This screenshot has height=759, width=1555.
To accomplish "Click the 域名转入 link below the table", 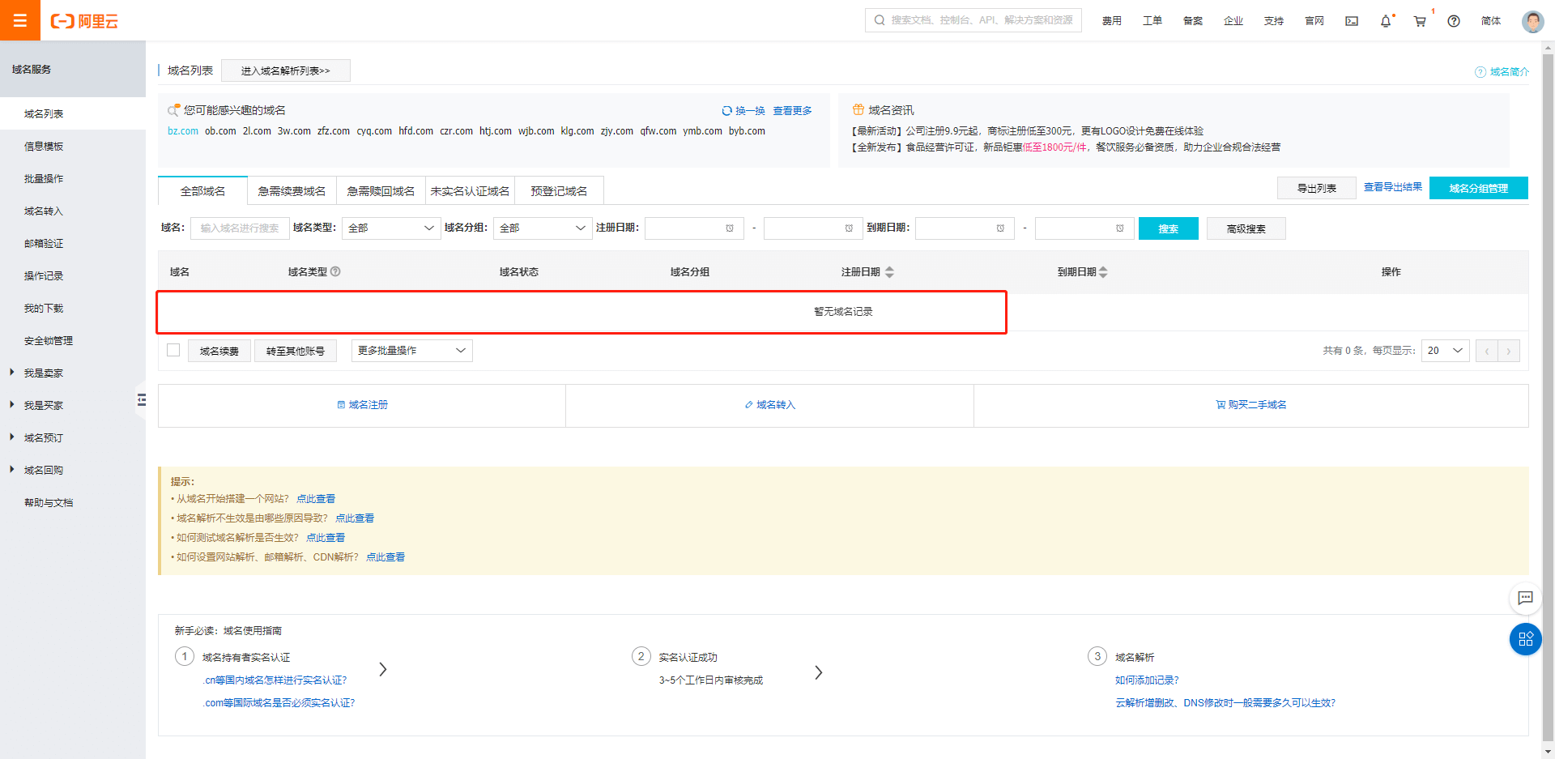I will (770, 405).
